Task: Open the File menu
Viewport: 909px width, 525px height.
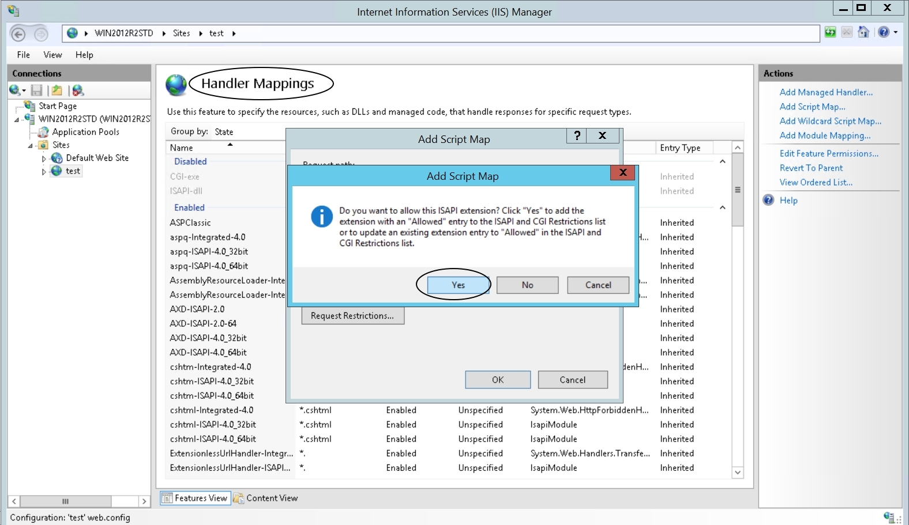Action: (24, 55)
